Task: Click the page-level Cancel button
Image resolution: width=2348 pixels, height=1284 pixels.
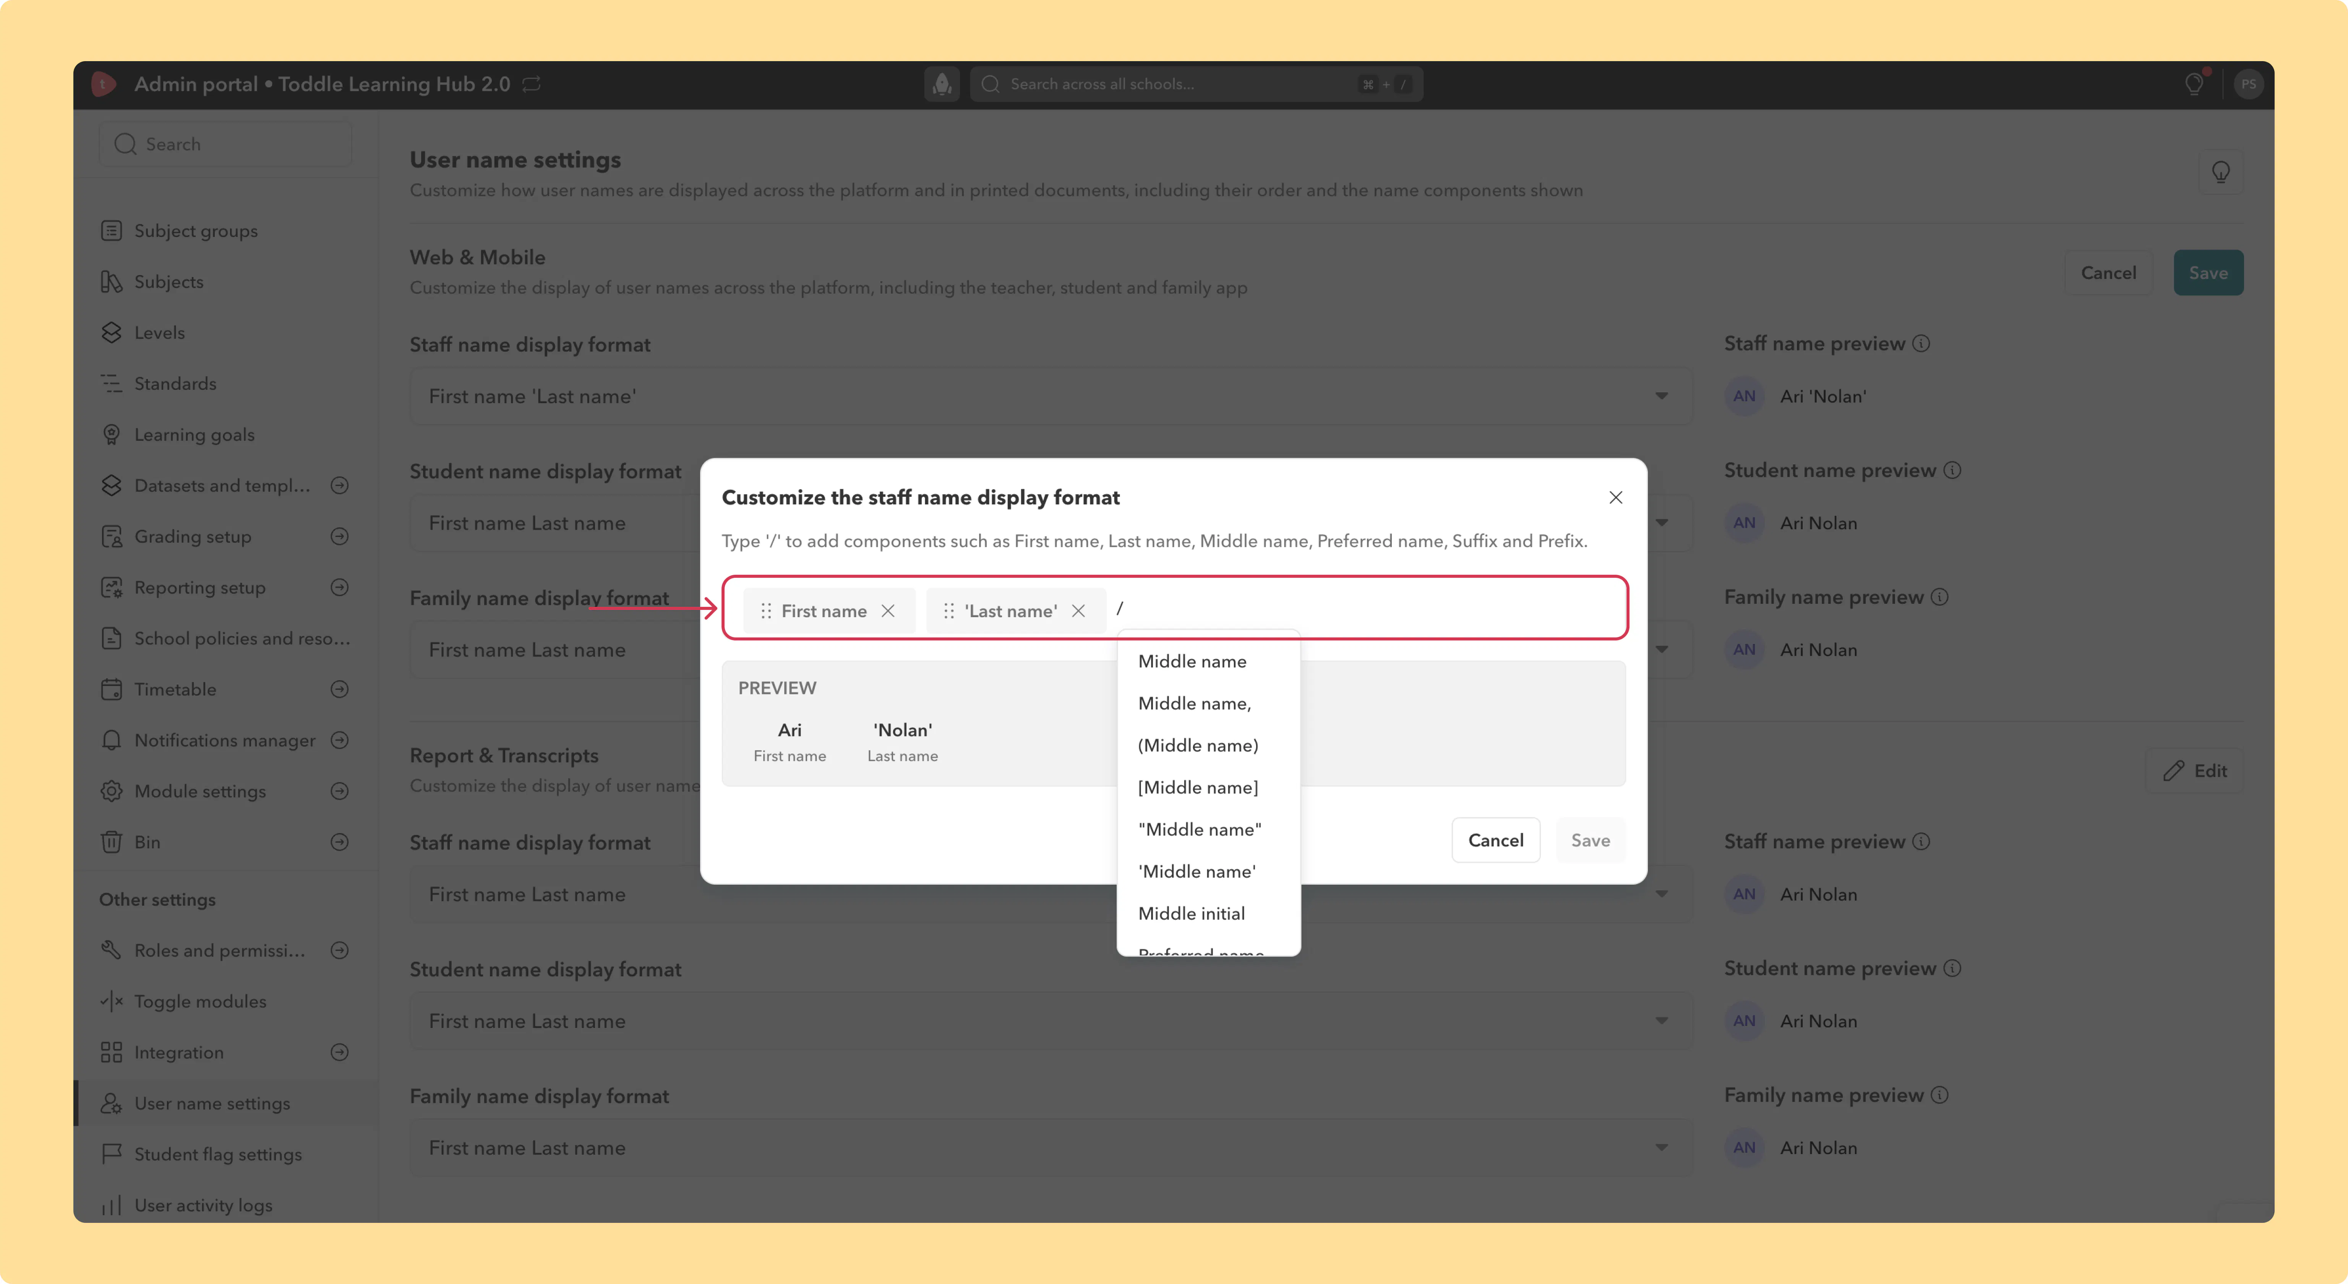Action: coord(2108,272)
